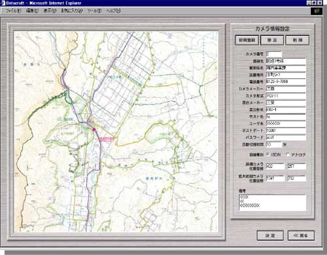Click the red camera marker on the map
This screenshot has height=255, width=327.
[x=94, y=129]
